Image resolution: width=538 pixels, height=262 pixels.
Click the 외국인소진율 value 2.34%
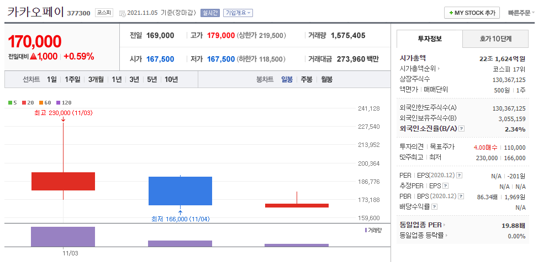(515, 129)
